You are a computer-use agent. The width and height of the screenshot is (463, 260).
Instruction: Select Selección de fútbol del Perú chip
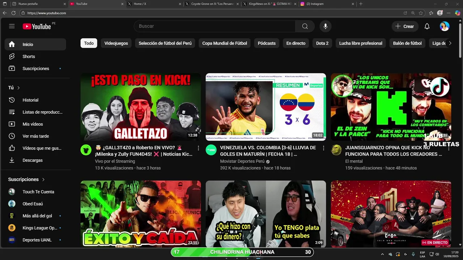point(165,43)
